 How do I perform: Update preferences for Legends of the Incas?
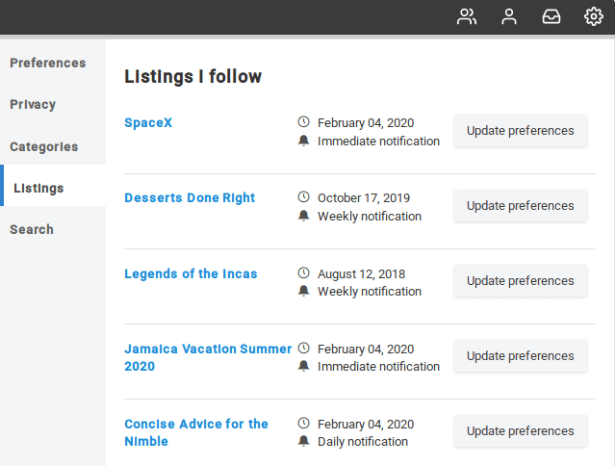[520, 281]
